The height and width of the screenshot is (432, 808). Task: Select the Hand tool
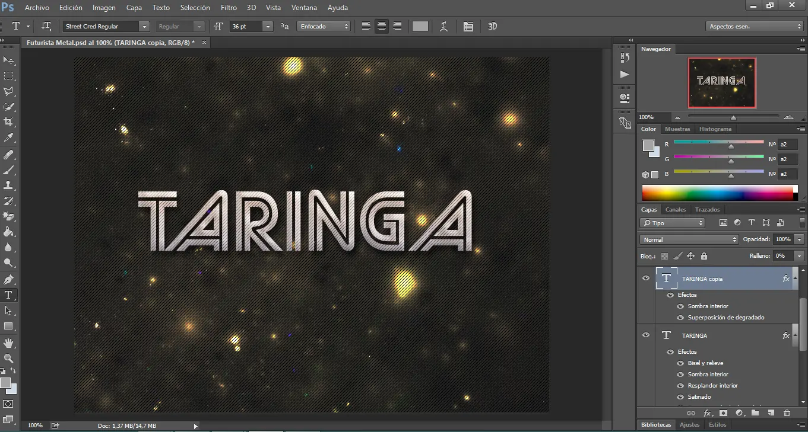(x=8, y=343)
